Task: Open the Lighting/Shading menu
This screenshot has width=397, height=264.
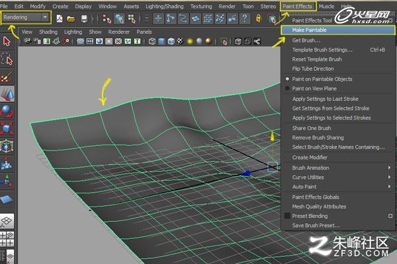Action: 165,7
